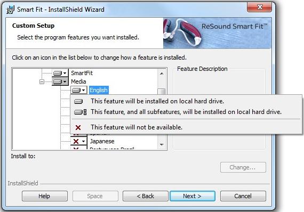304x212 pixels.
Task: Click the Help button
Action: [x=45, y=196]
